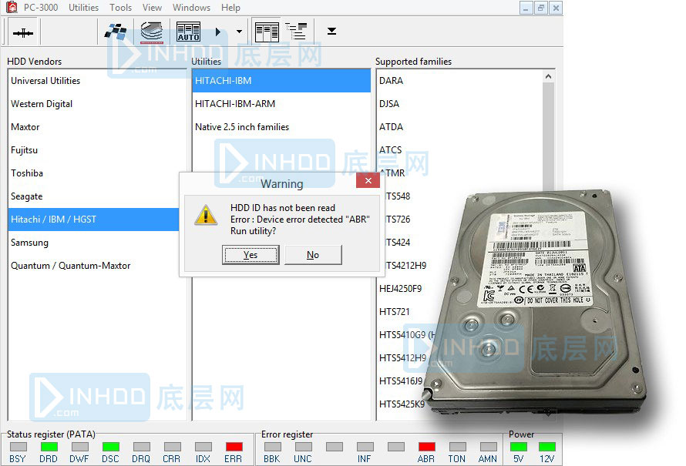The height and width of the screenshot is (466, 686).
Task: Open the dropdown arrow beside play button
Action: (x=239, y=32)
